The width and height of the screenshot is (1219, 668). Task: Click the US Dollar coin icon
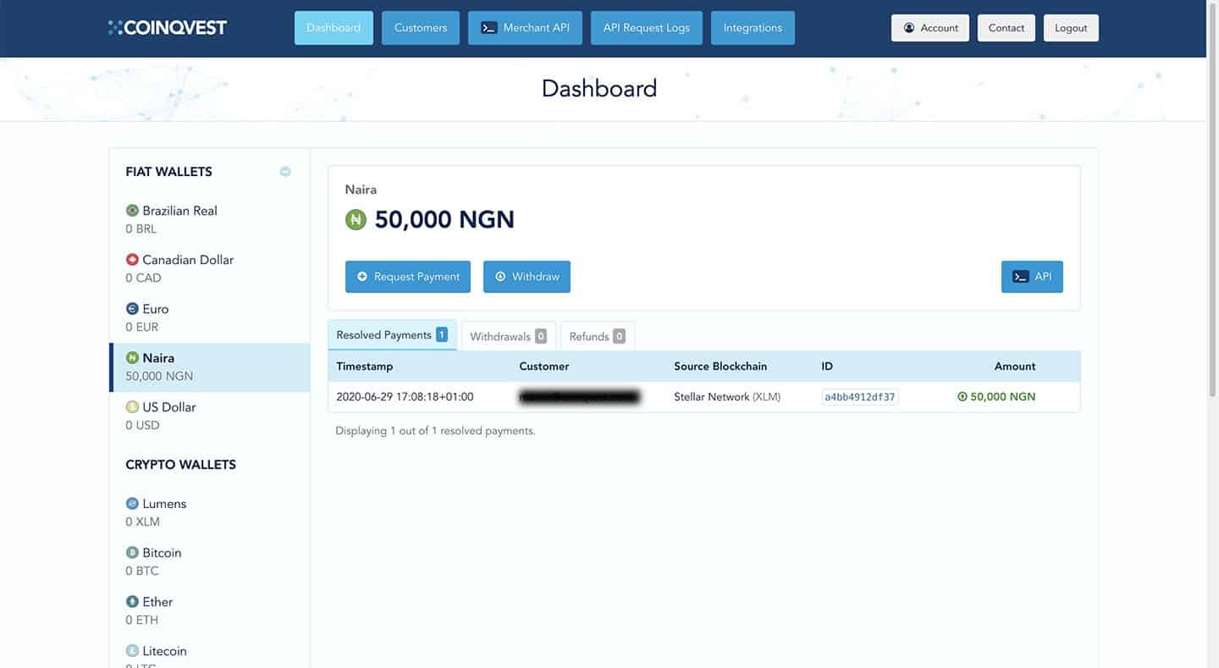(132, 407)
